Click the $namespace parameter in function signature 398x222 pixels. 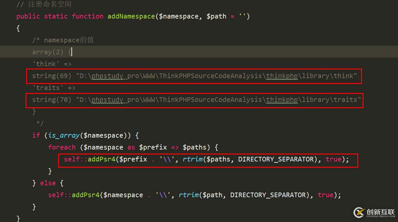point(179,16)
